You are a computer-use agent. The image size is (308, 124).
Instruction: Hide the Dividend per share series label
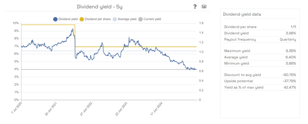click(98, 19)
